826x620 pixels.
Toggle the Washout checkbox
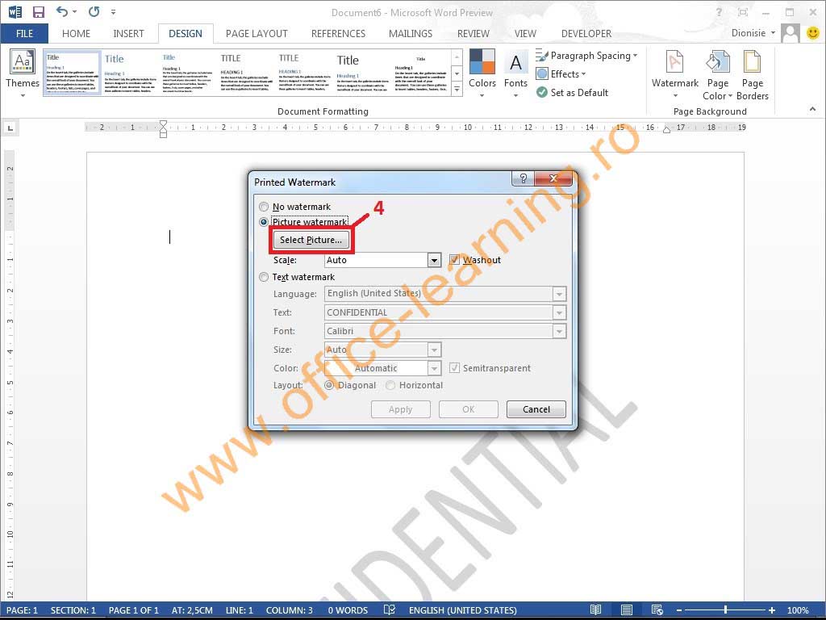point(454,259)
